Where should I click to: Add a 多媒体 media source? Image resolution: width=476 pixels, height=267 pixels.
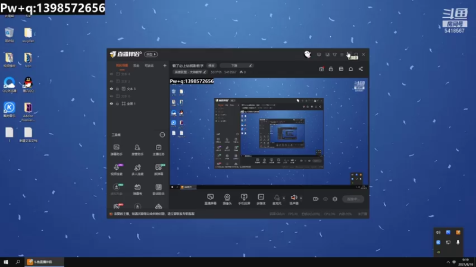pos(261,199)
